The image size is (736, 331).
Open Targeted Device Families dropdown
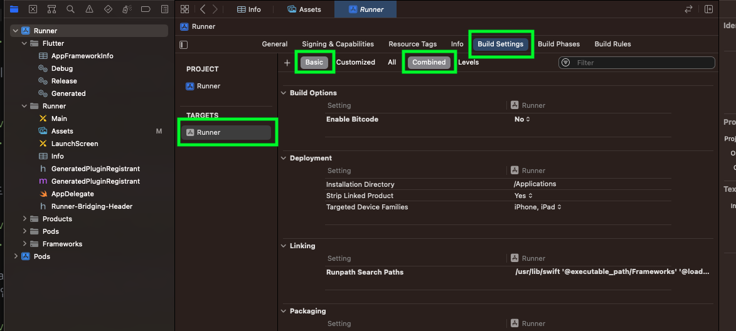(x=538, y=207)
